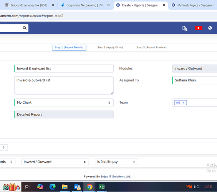Click the globe icon in header
The width and height of the screenshot is (217, 192).
pyautogui.click(x=210, y=28)
